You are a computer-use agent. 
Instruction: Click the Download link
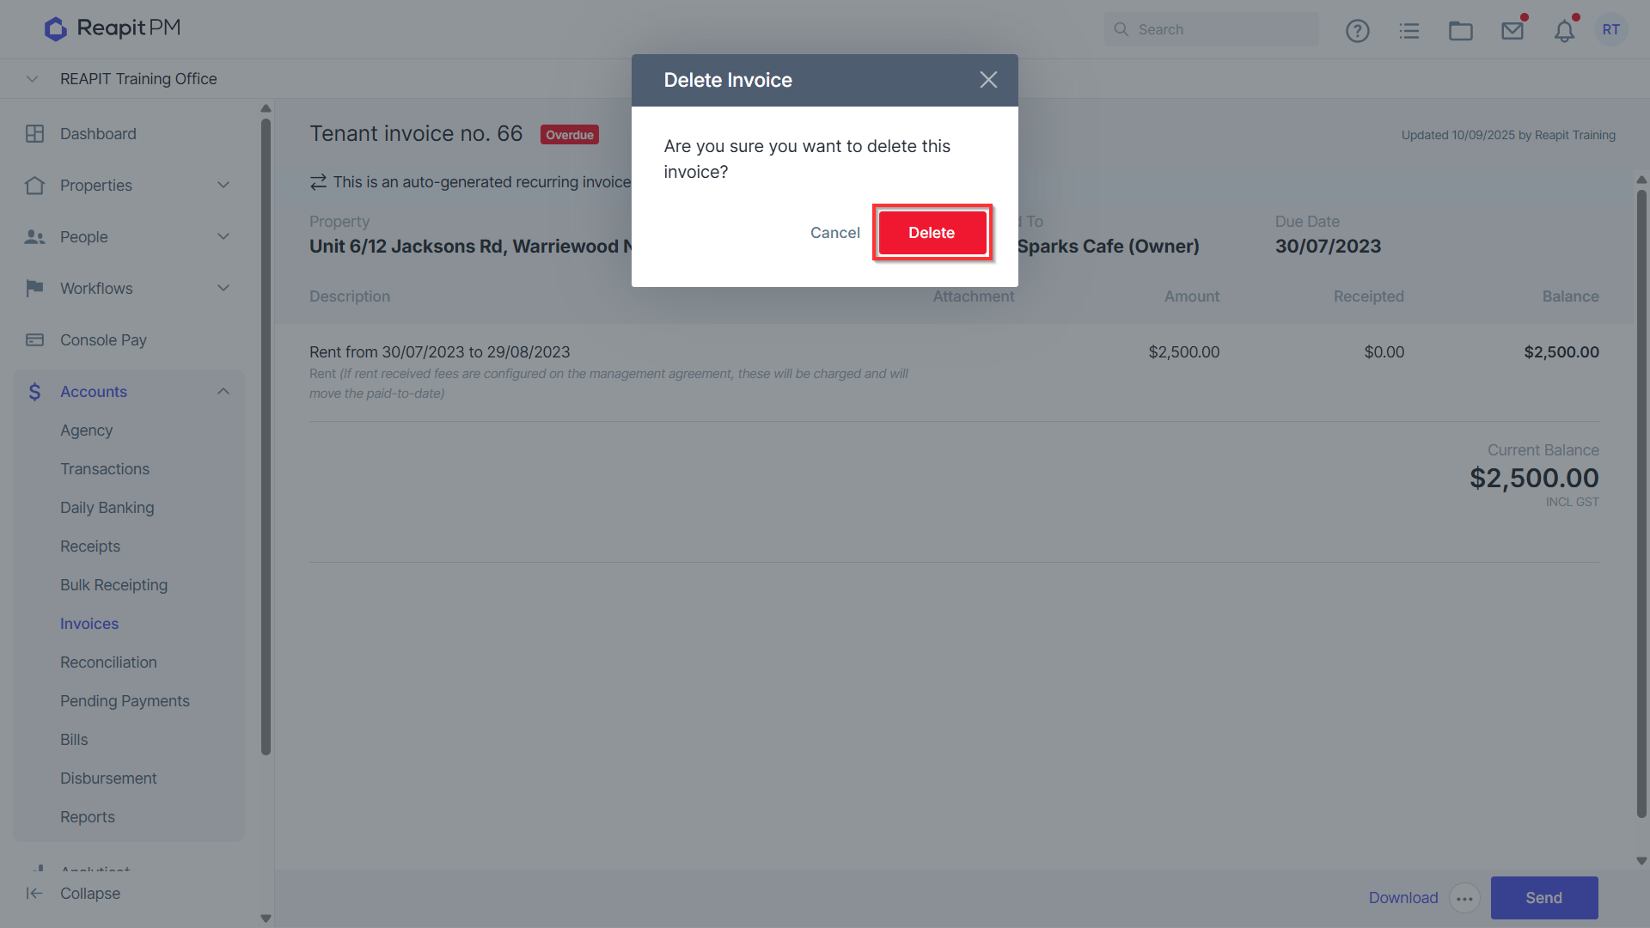(x=1403, y=898)
